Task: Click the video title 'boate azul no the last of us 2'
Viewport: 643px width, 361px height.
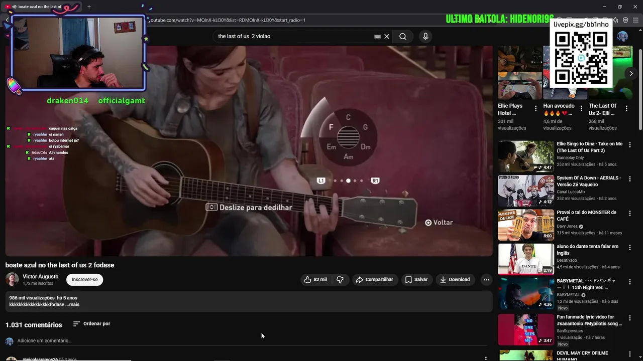Action: pos(60,265)
